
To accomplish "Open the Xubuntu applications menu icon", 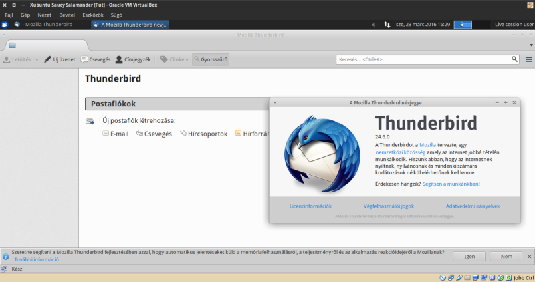I will click(5, 25).
